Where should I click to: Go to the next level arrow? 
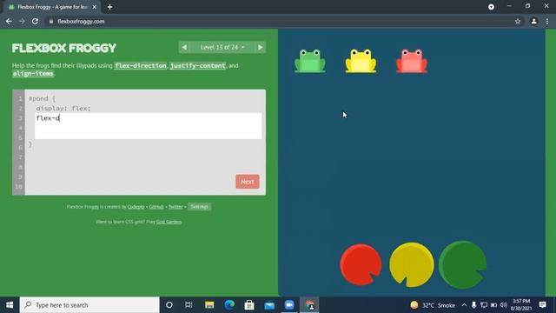click(261, 47)
